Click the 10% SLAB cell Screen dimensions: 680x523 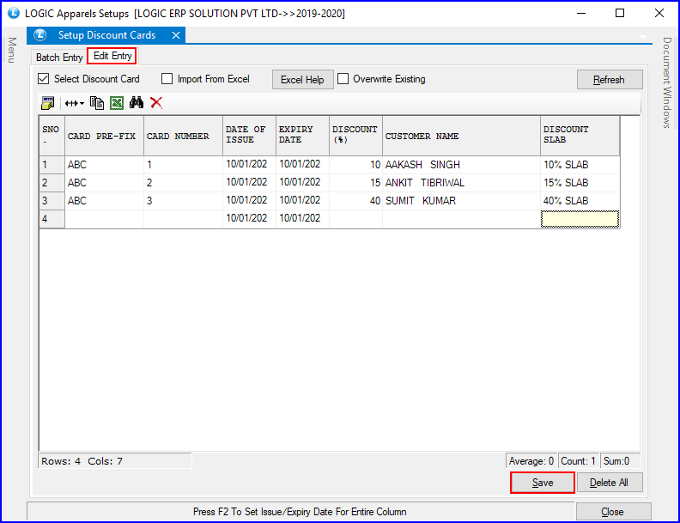tap(580, 165)
